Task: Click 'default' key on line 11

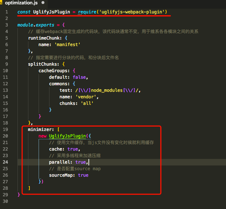Action: pos(58,77)
